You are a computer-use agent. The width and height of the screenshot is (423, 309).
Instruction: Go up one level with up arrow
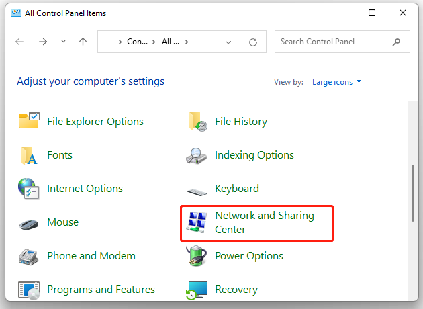(x=83, y=42)
